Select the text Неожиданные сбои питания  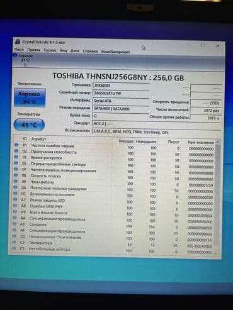coord(55,237)
